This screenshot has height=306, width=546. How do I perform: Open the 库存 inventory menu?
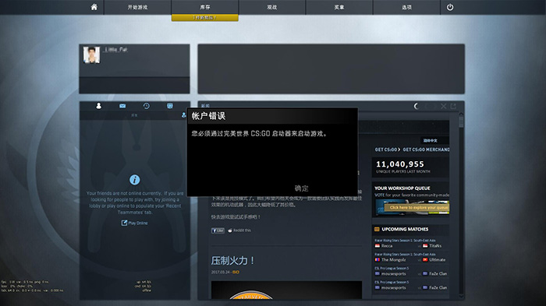click(204, 7)
